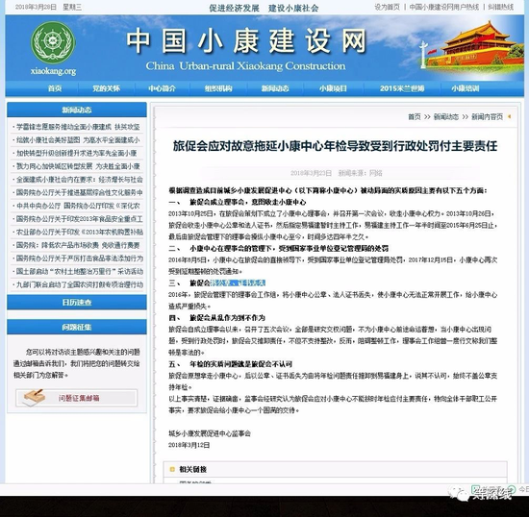Click the article date 2018年3月23日

click(311, 173)
